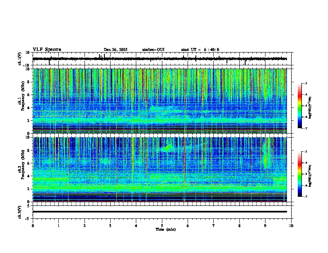Click the ch.2 color bar's log(PSD) label
Screen dimensions: 328x253
[x=310, y=176]
